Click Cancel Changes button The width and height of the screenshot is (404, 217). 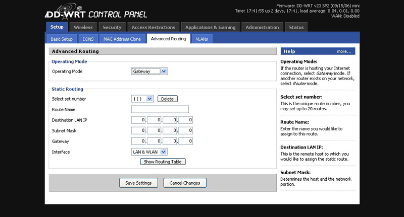tap(185, 183)
